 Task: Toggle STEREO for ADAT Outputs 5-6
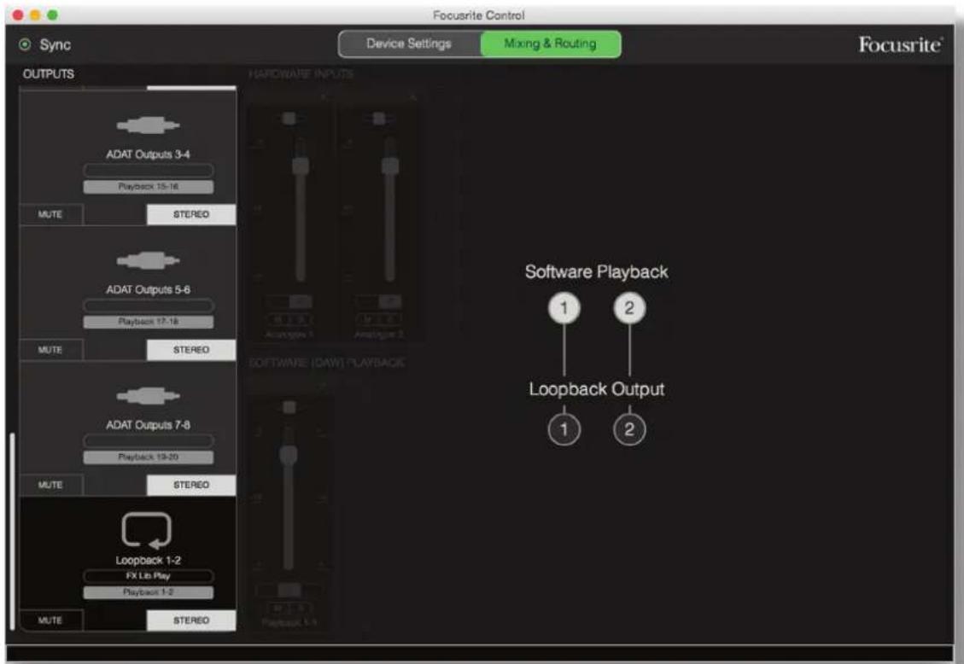[191, 350]
